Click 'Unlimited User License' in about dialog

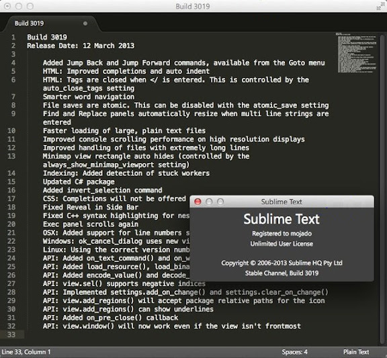pos(282,244)
